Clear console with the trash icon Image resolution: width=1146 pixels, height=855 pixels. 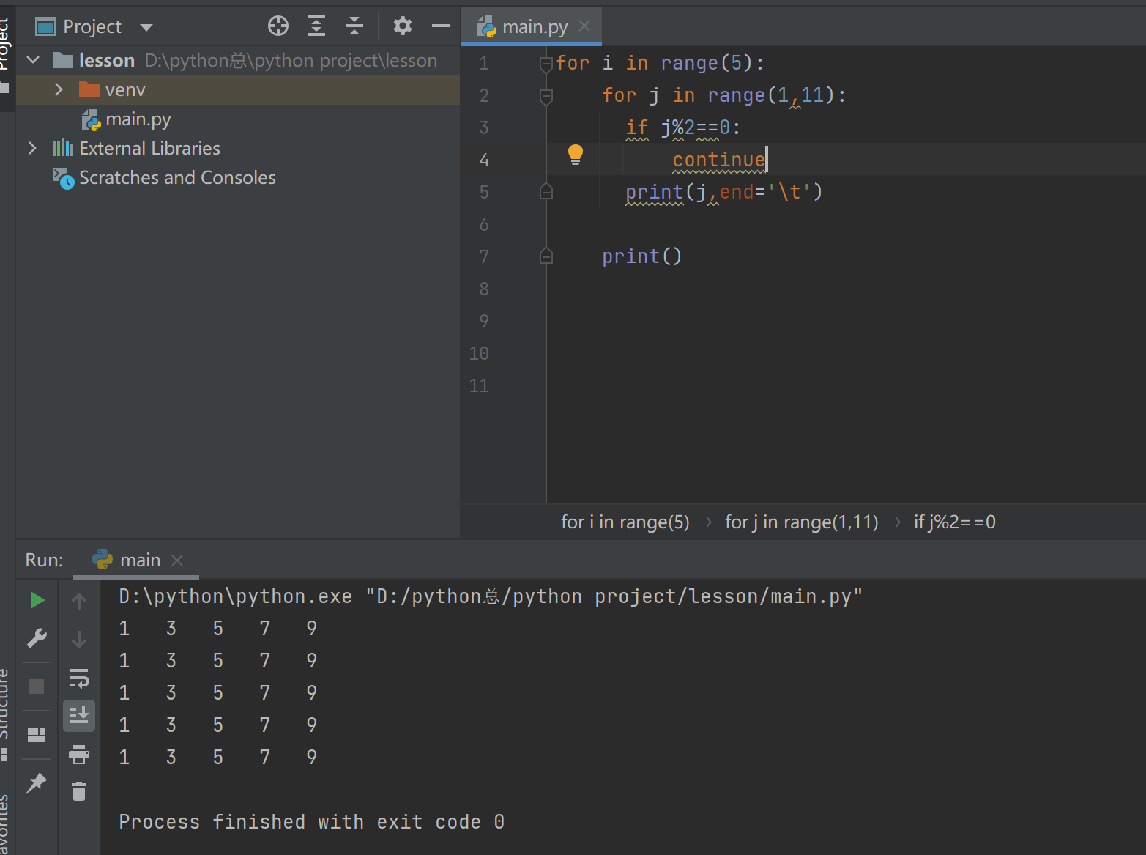point(79,791)
